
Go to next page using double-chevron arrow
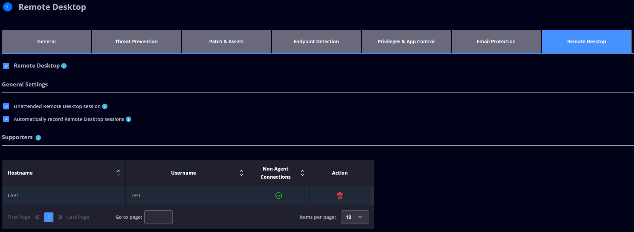coord(60,217)
